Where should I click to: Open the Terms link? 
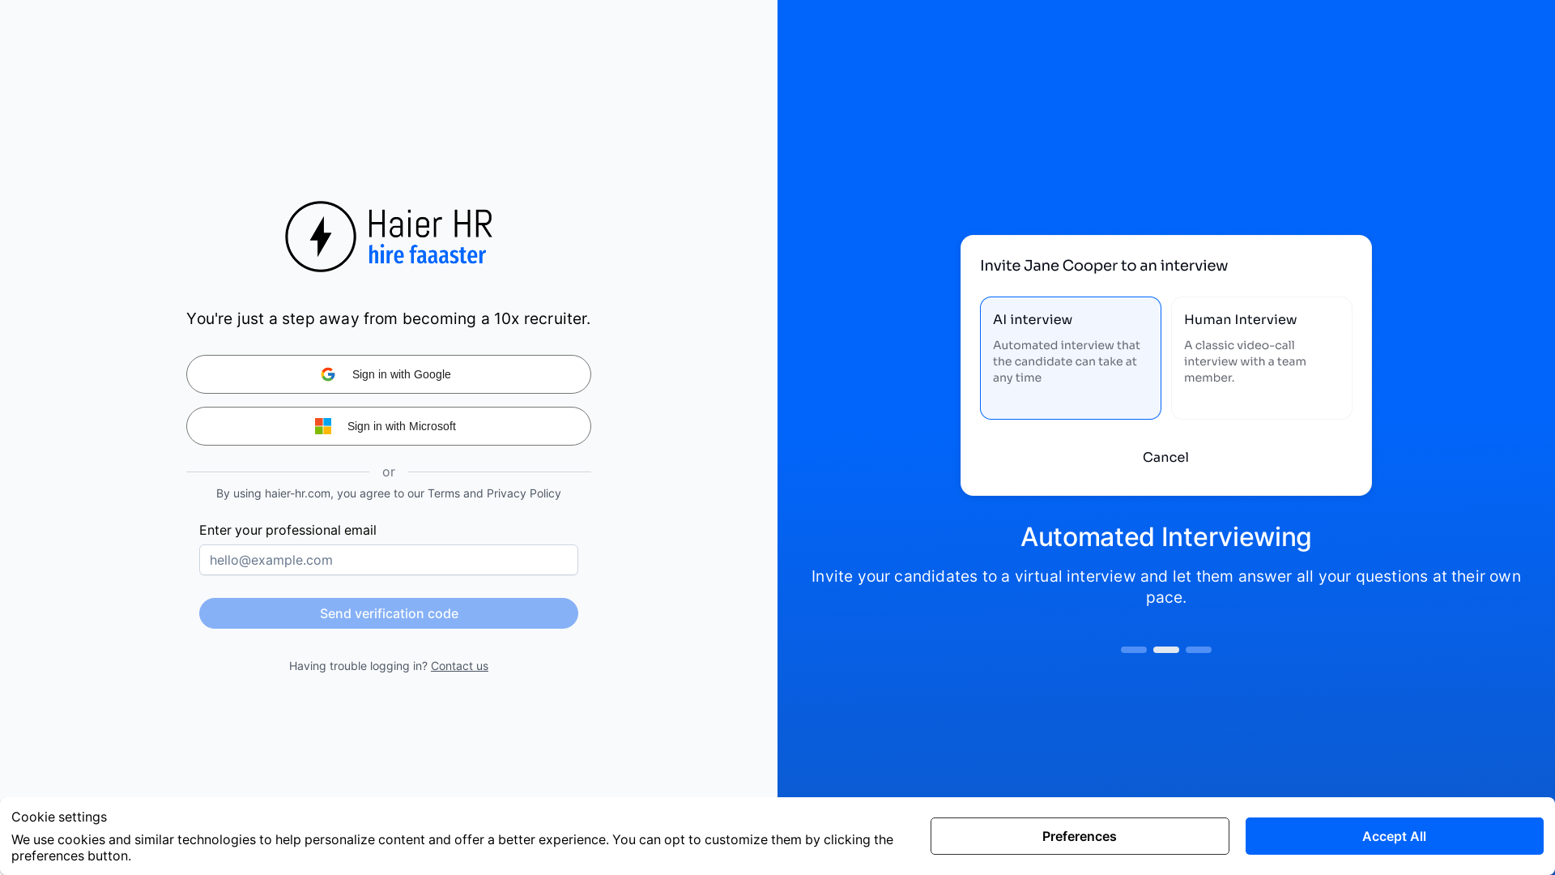coord(444,493)
